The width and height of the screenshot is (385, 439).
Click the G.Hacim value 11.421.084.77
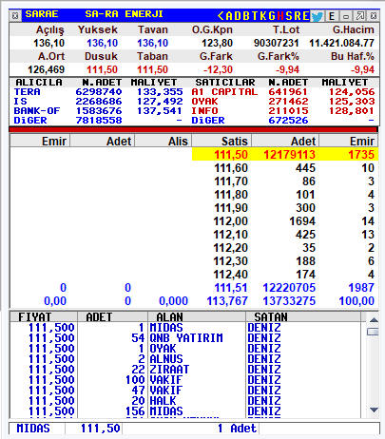click(341, 43)
